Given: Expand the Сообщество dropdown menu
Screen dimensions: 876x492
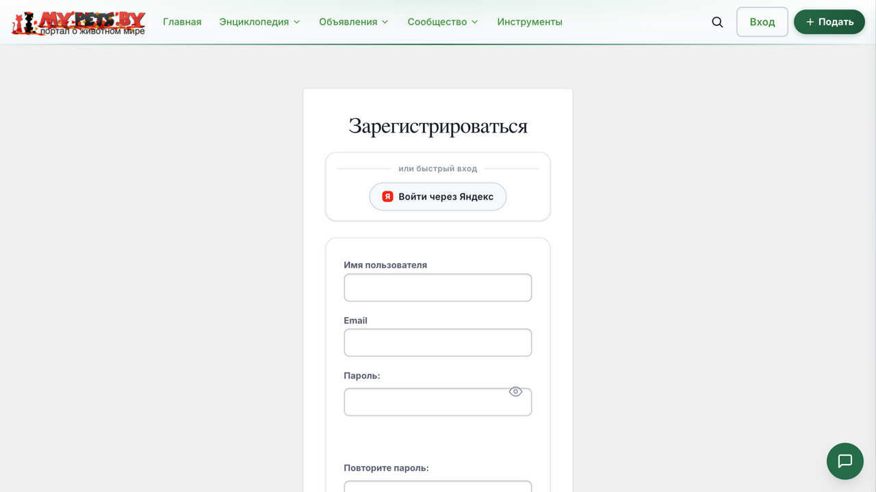Looking at the screenshot, I should (442, 22).
